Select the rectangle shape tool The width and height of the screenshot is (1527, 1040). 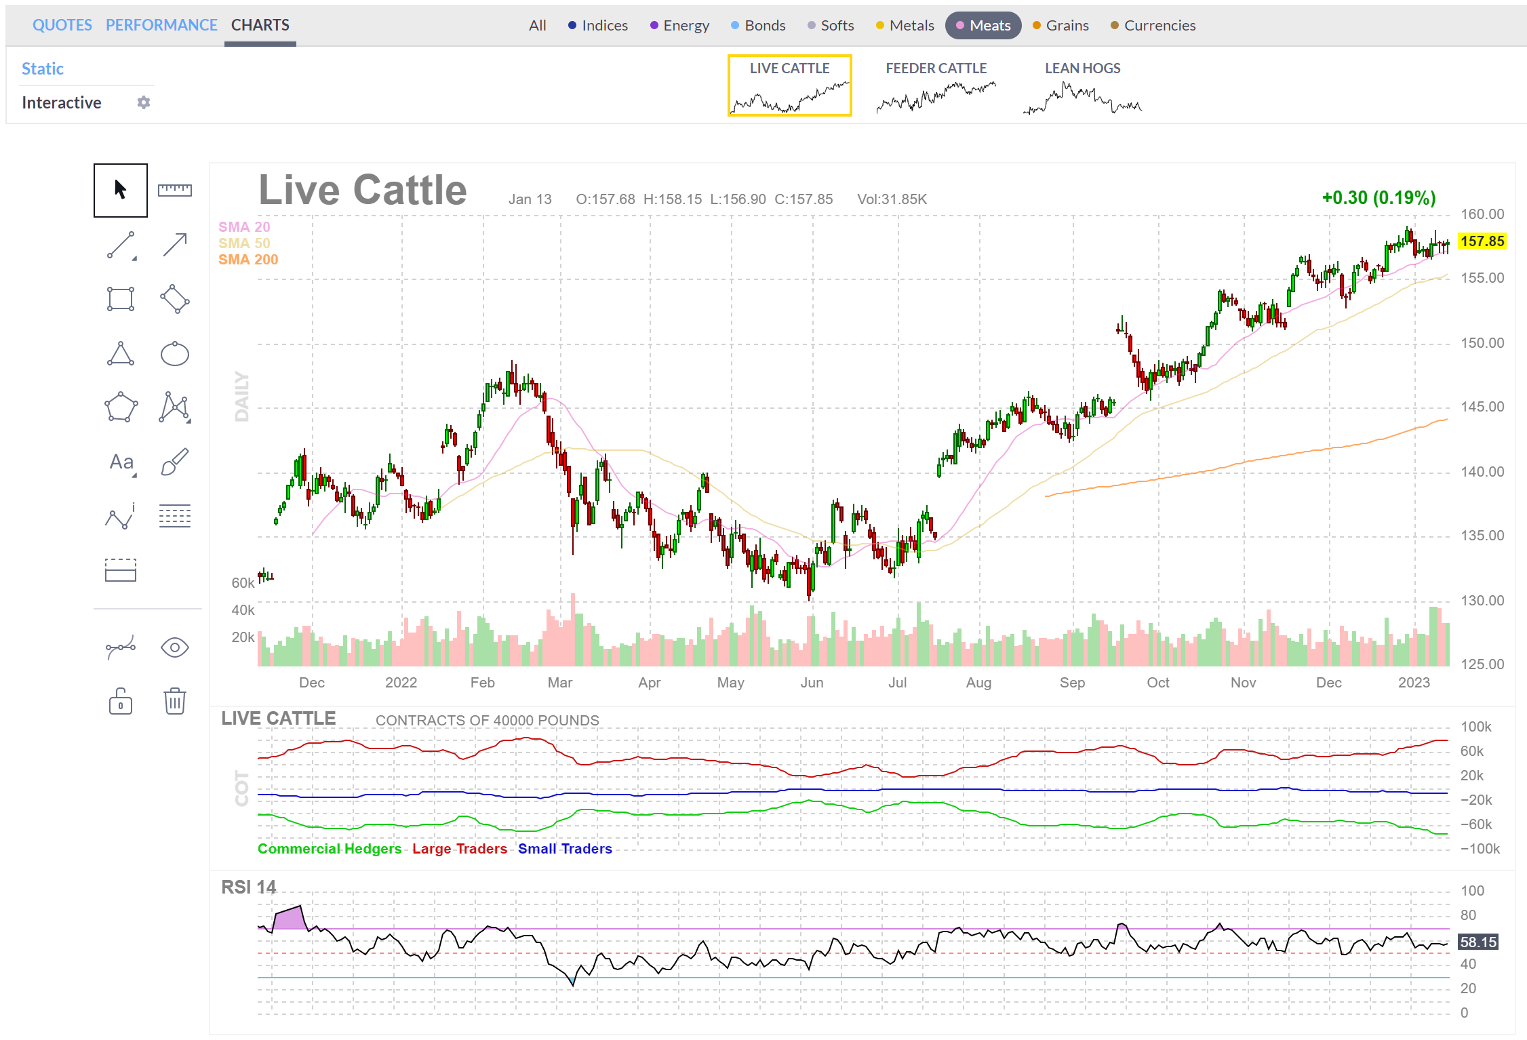click(x=121, y=299)
